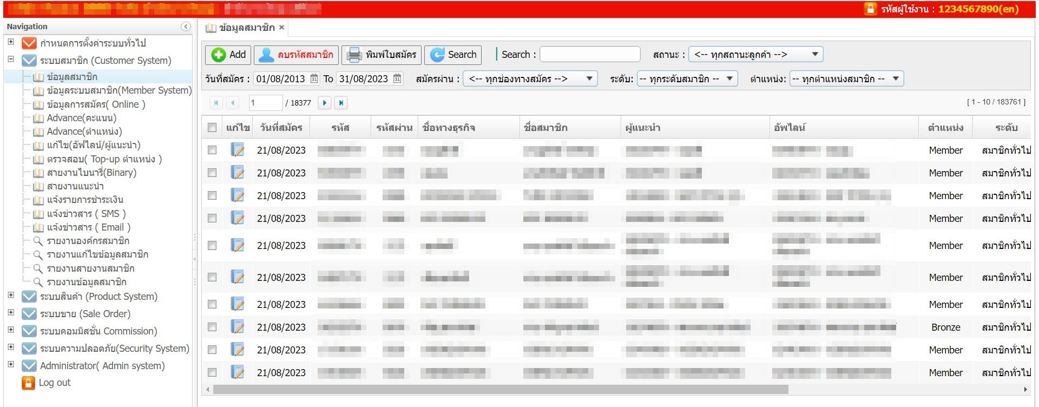Go to the next page of results
The image size is (1039, 407).
tap(324, 103)
